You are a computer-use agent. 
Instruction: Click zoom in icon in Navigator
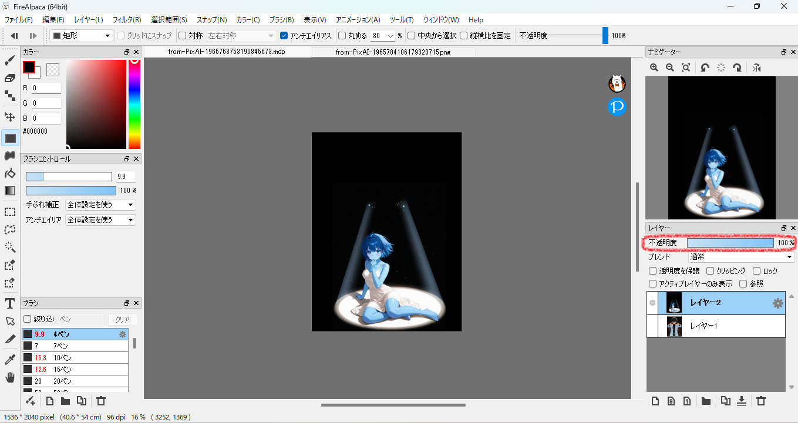coord(654,68)
